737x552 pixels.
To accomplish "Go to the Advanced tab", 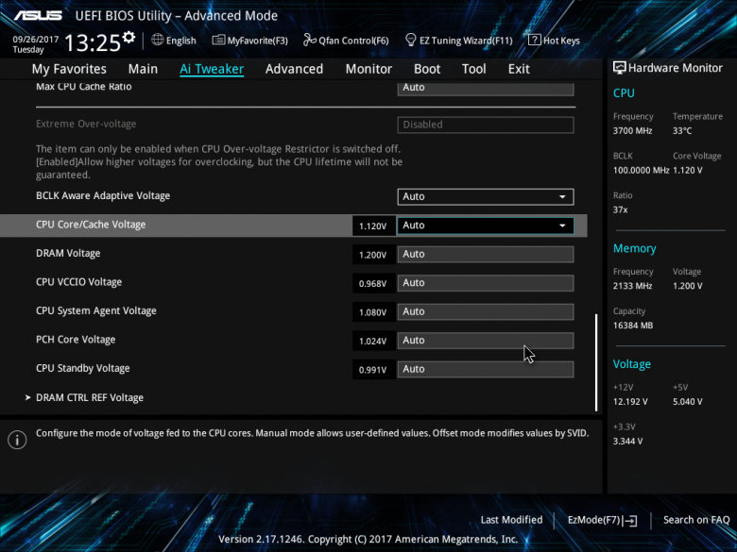I will pyautogui.click(x=294, y=69).
